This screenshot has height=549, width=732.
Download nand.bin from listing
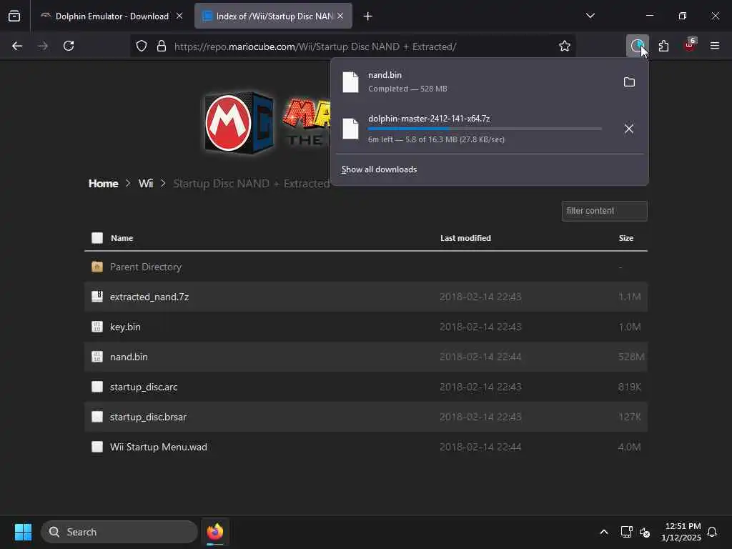[129, 357]
